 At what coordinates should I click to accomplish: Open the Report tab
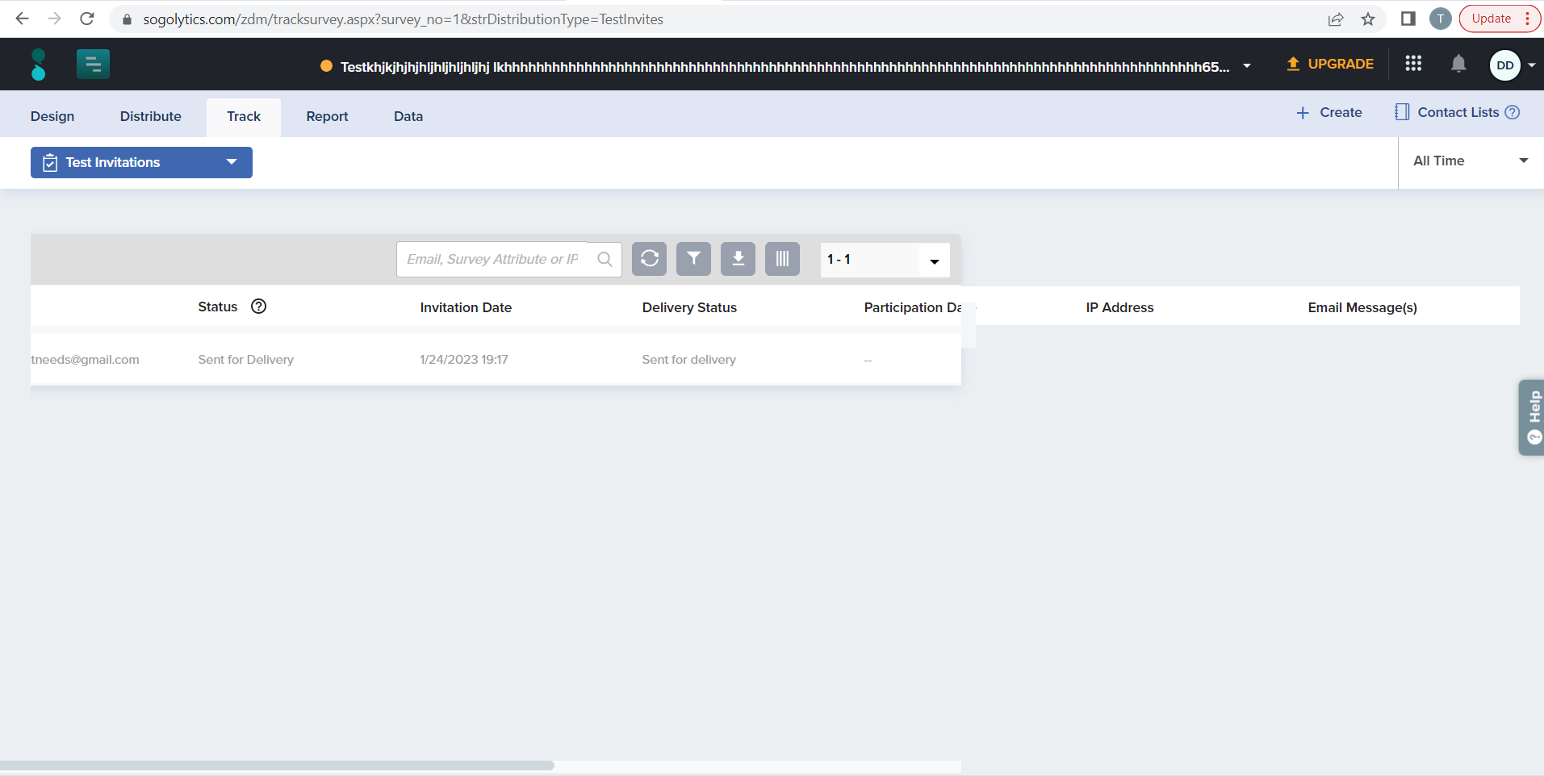pyautogui.click(x=327, y=116)
